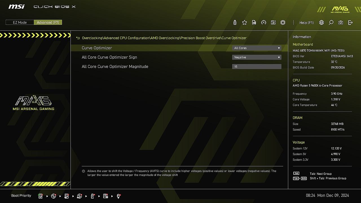Click the CPU chip icon in toolbar

(x=283, y=23)
